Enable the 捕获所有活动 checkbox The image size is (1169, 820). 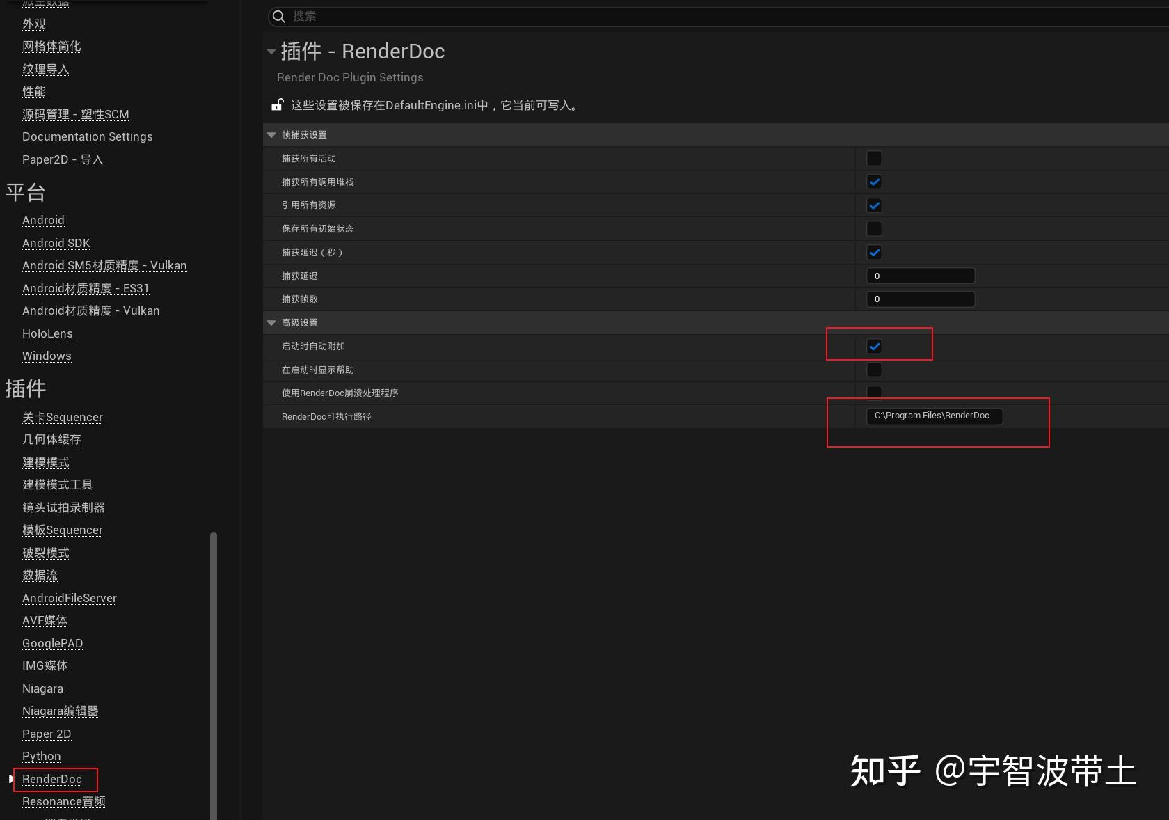(874, 159)
